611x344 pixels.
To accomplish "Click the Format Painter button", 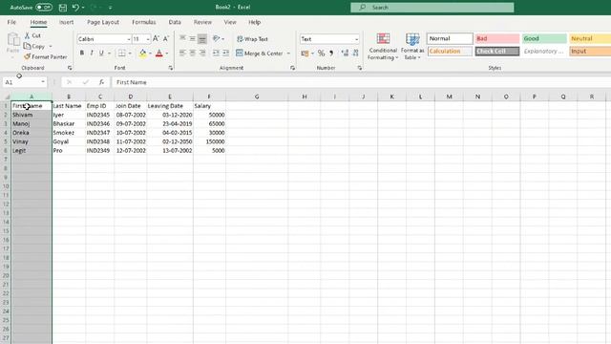I will click(45, 57).
